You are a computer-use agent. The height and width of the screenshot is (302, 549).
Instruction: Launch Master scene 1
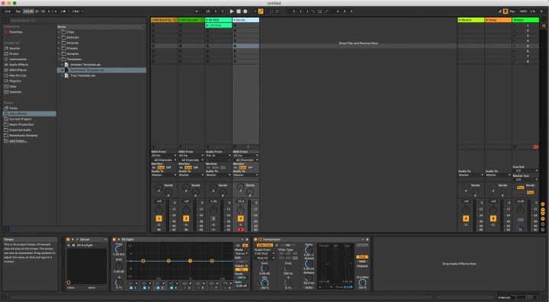coord(515,26)
